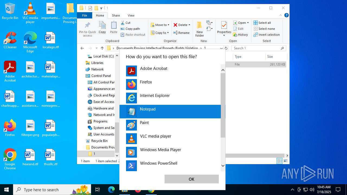
Task: Select the localago.rtf desktop file
Action: [51, 40]
